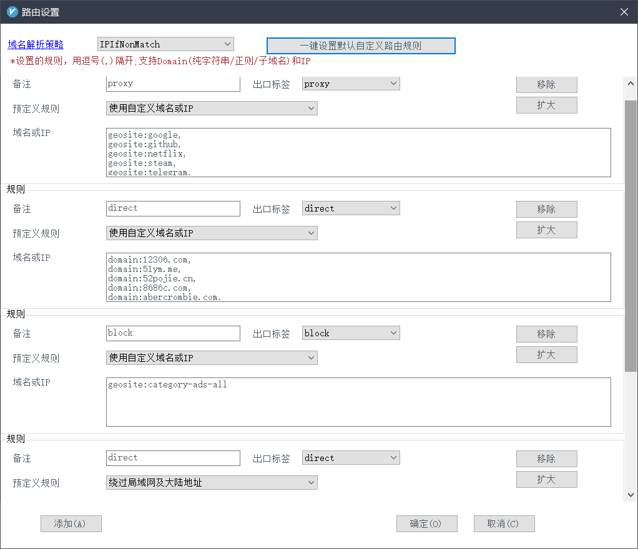Open the block 出口标签 dropdown

[x=350, y=333]
